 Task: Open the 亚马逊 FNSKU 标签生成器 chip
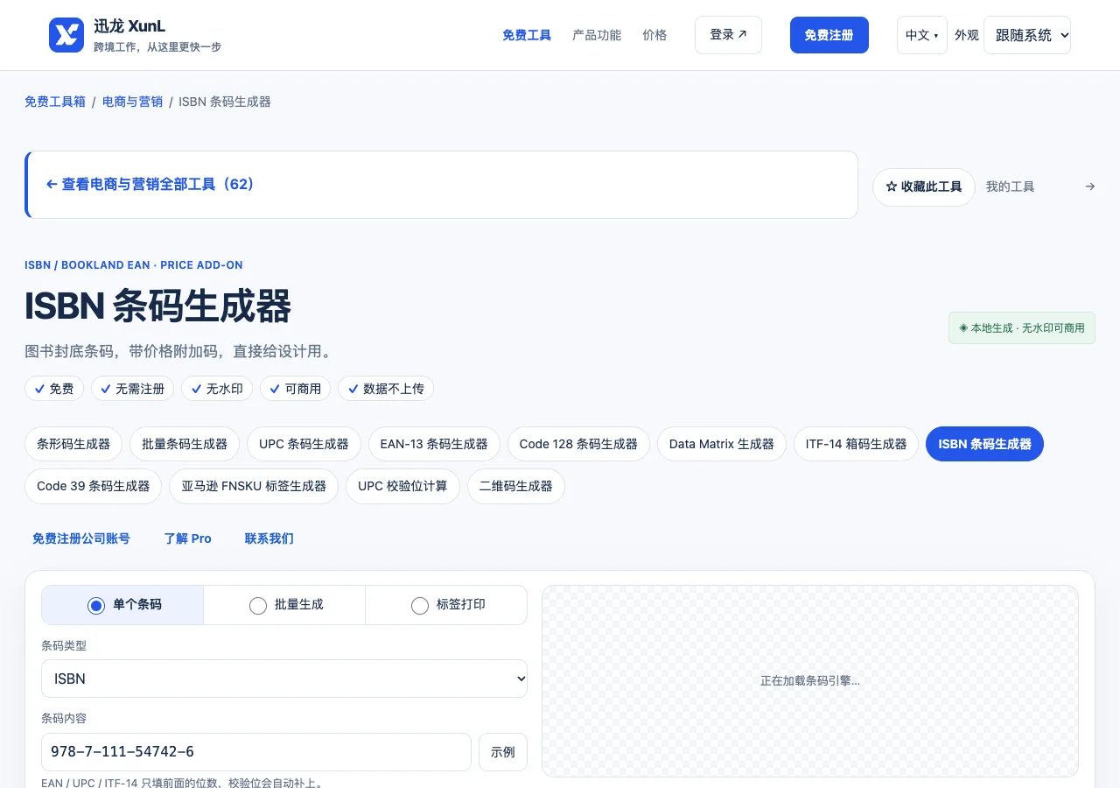point(254,486)
